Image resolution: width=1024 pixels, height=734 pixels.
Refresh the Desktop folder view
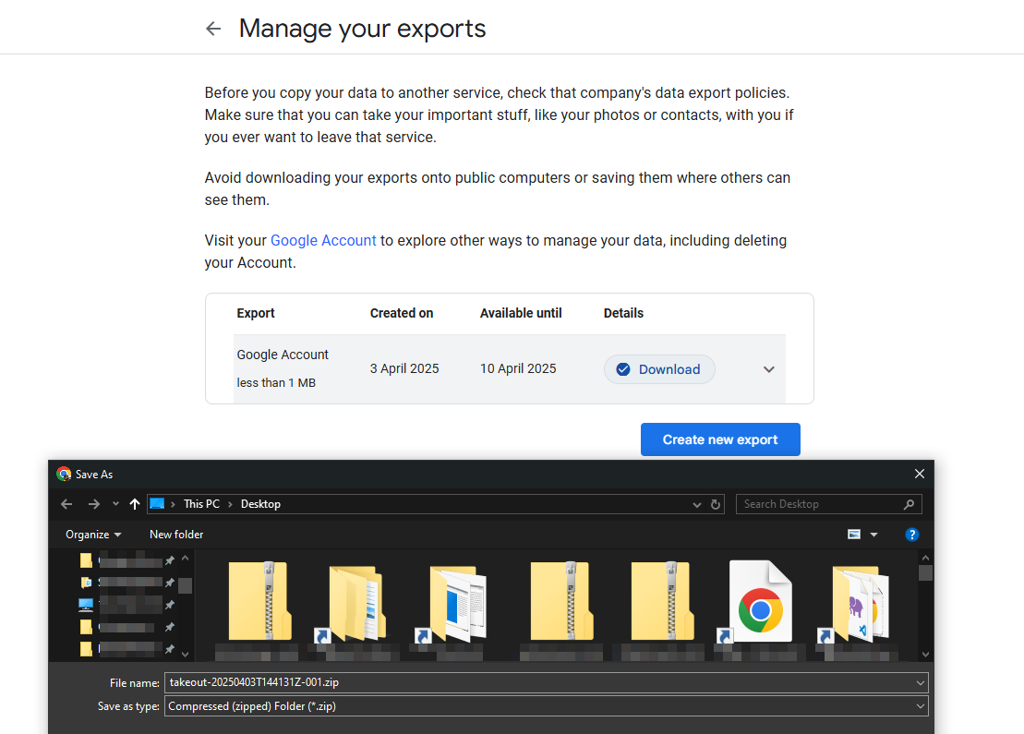(x=715, y=504)
